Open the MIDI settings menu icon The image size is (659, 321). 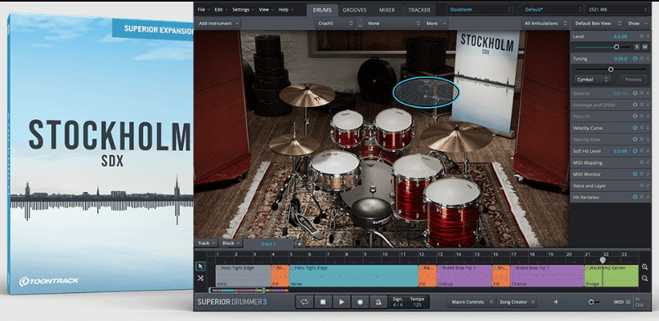pos(628,301)
